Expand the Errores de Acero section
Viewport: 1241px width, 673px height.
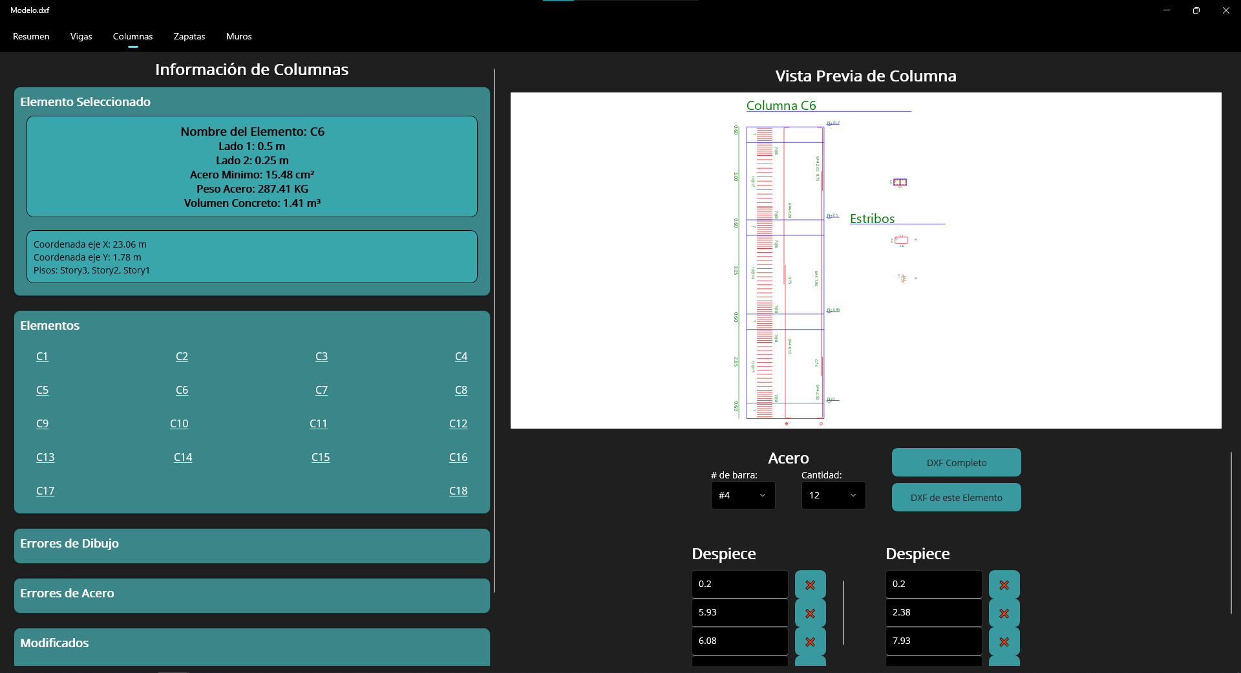click(x=252, y=595)
